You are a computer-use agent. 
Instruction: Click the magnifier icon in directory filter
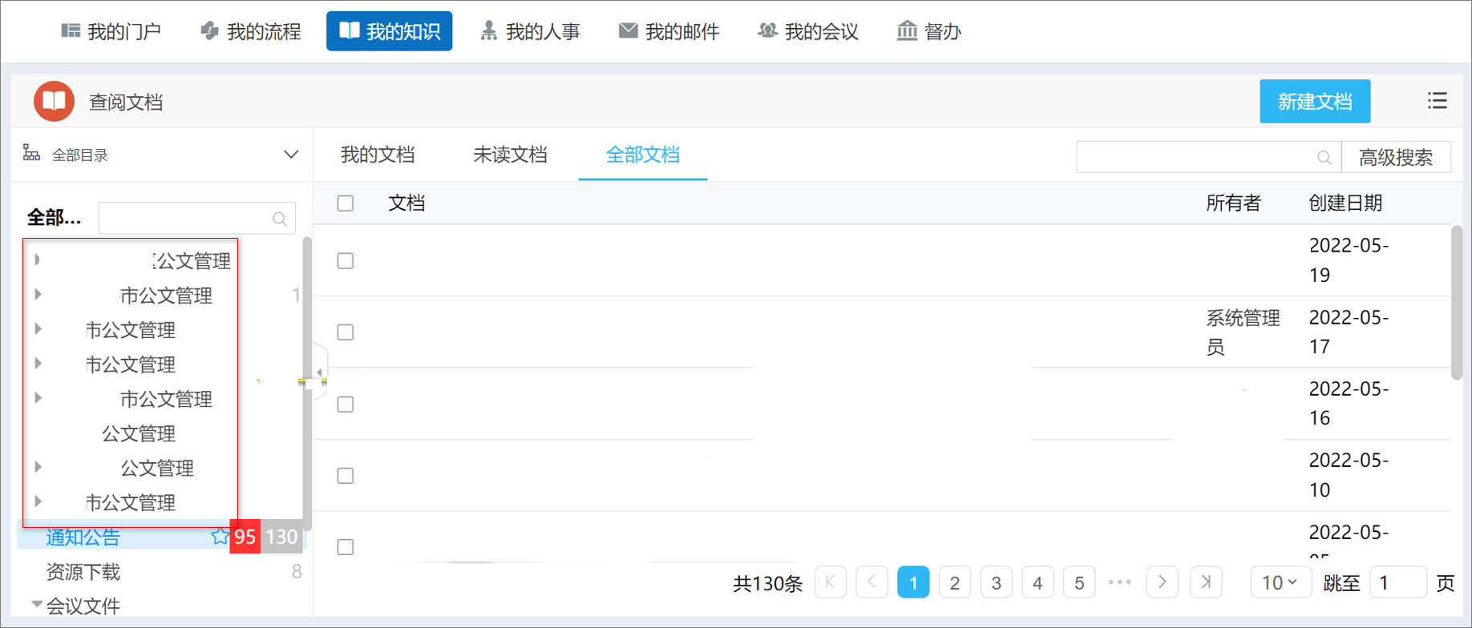(280, 219)
